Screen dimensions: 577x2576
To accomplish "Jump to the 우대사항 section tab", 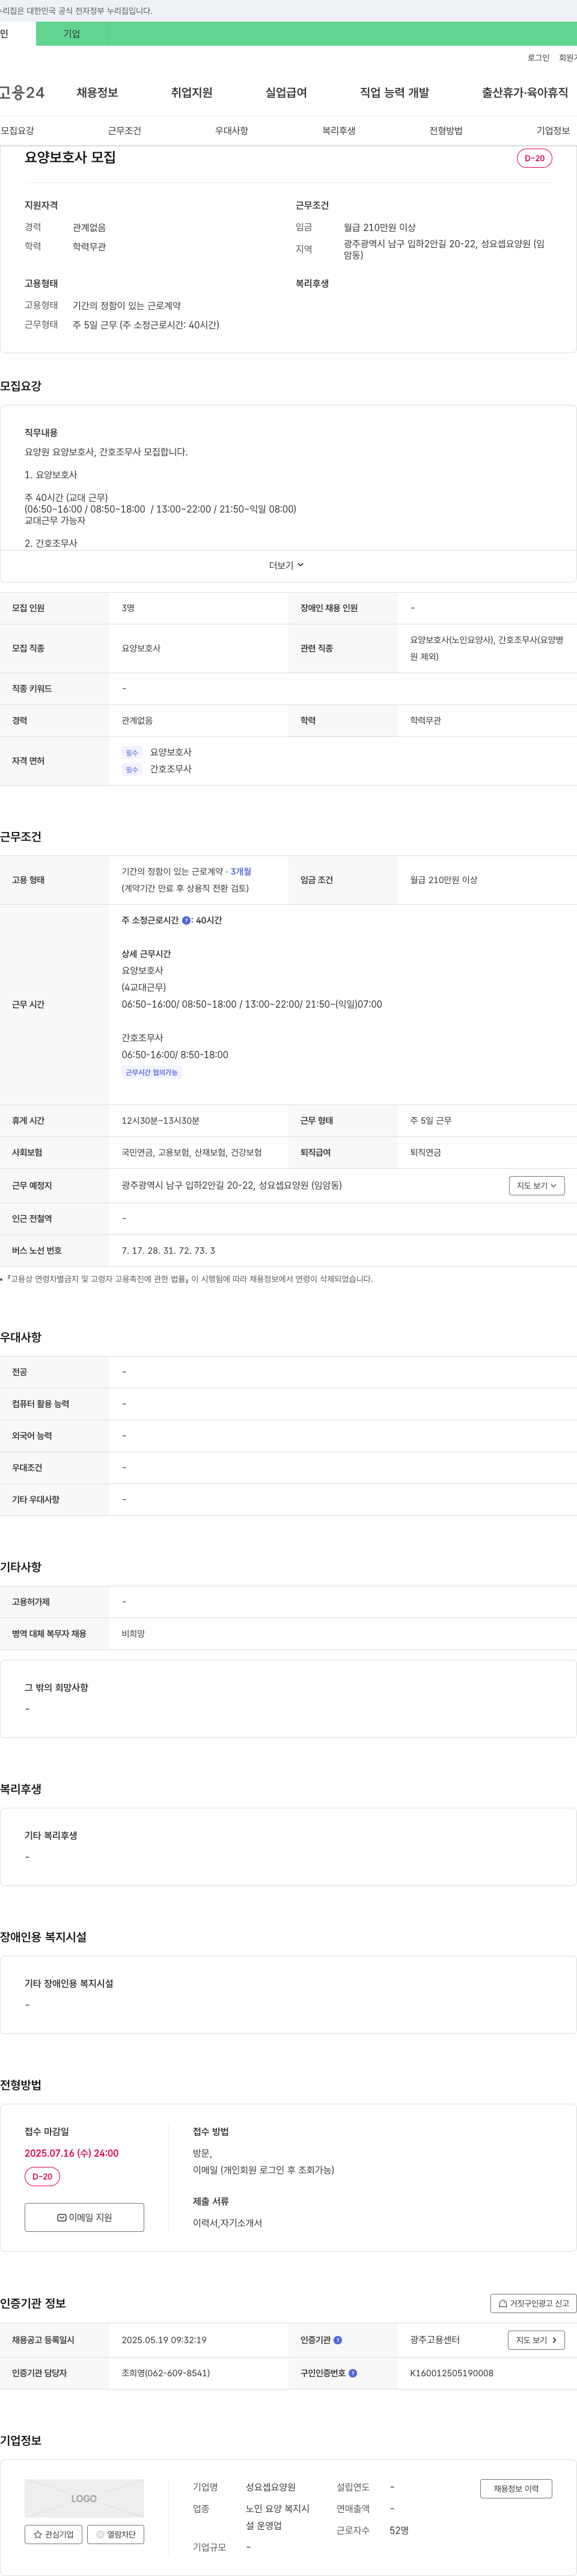I will pos(231,131).
